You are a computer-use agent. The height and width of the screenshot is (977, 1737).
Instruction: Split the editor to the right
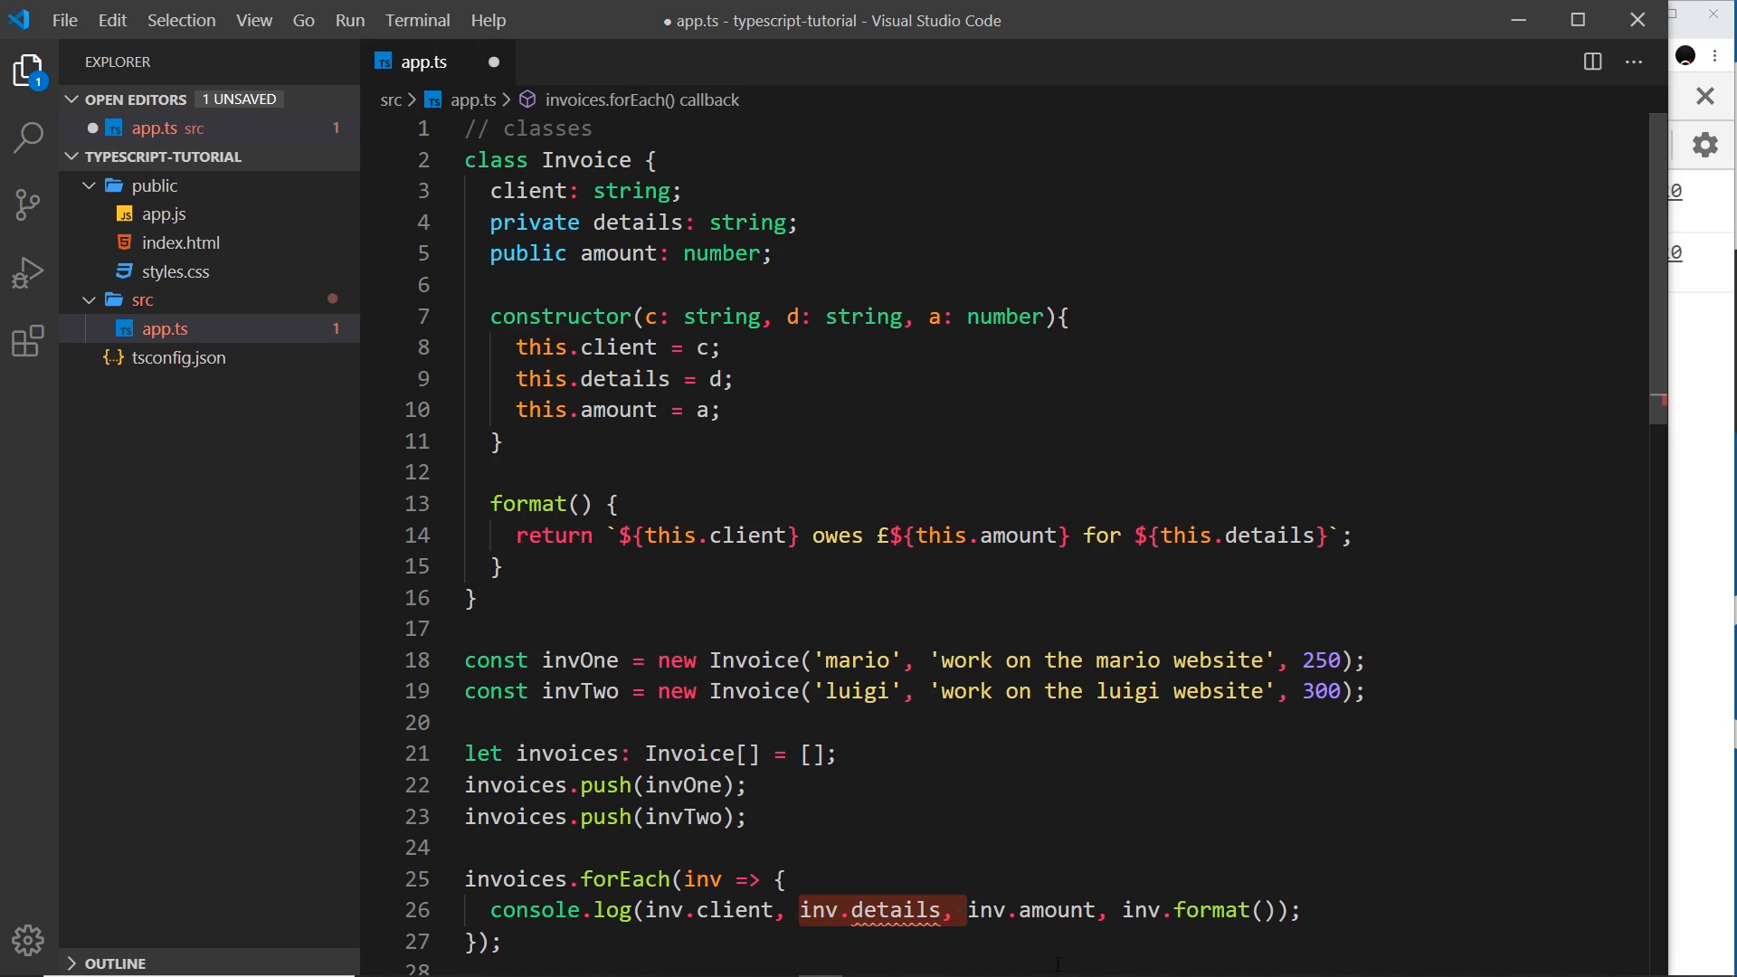tap(1593, 62)
